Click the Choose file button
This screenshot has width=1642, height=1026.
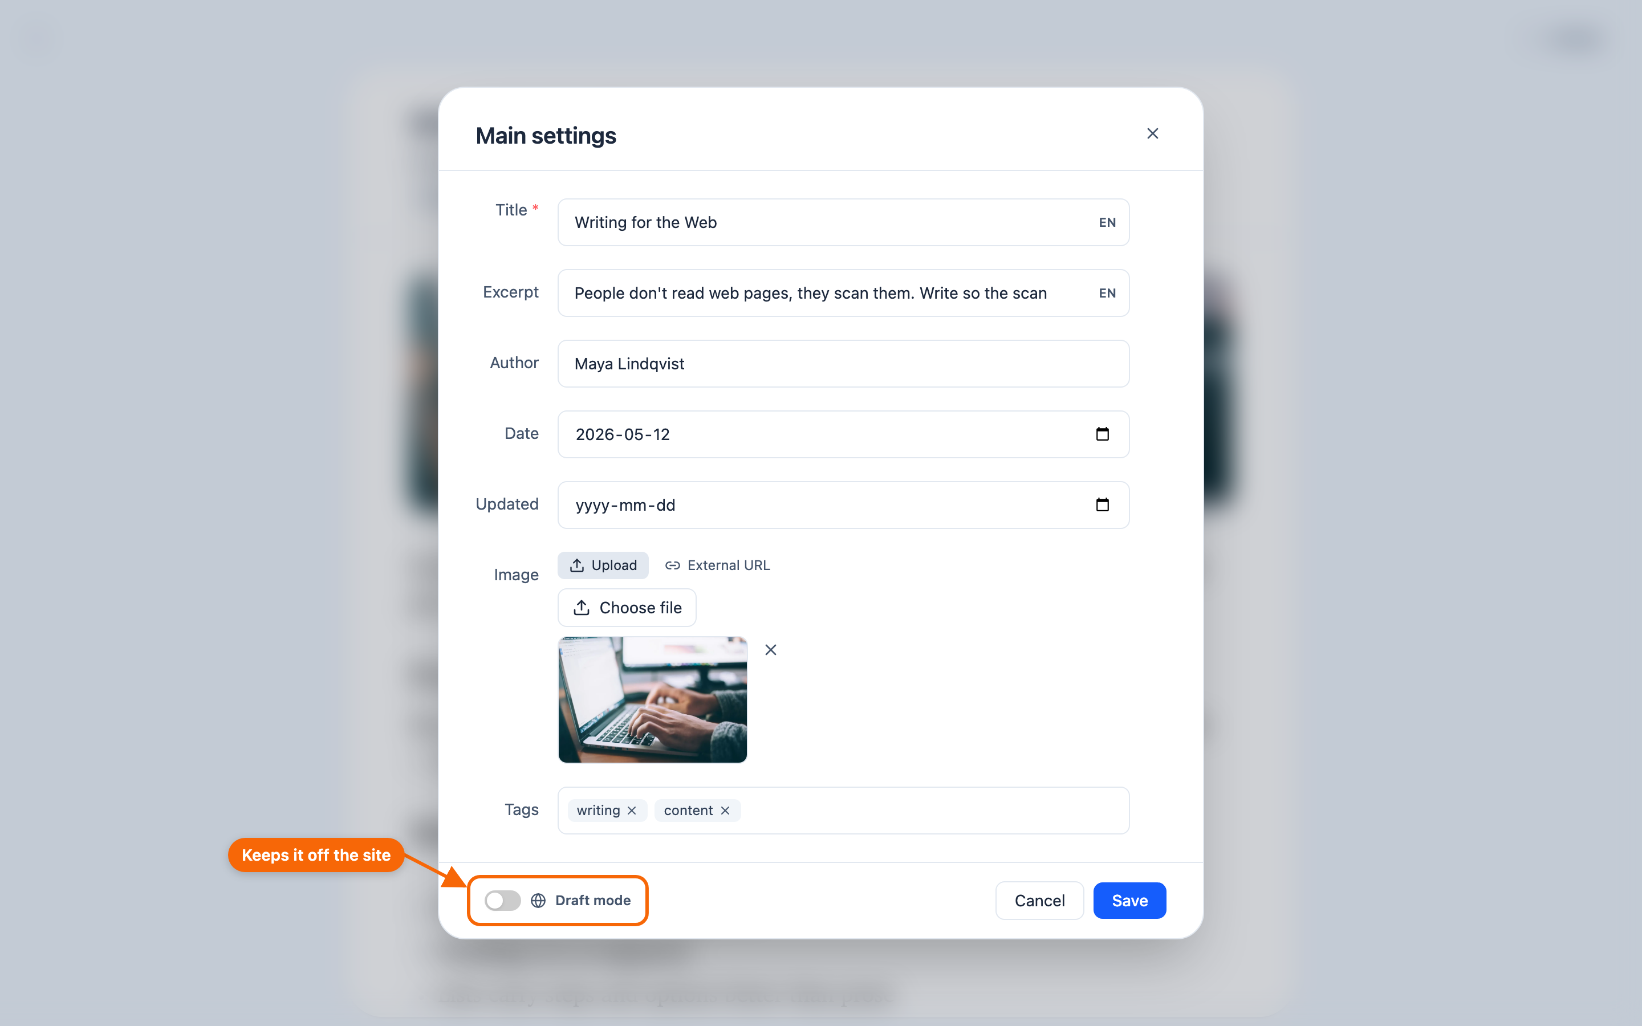626,607
